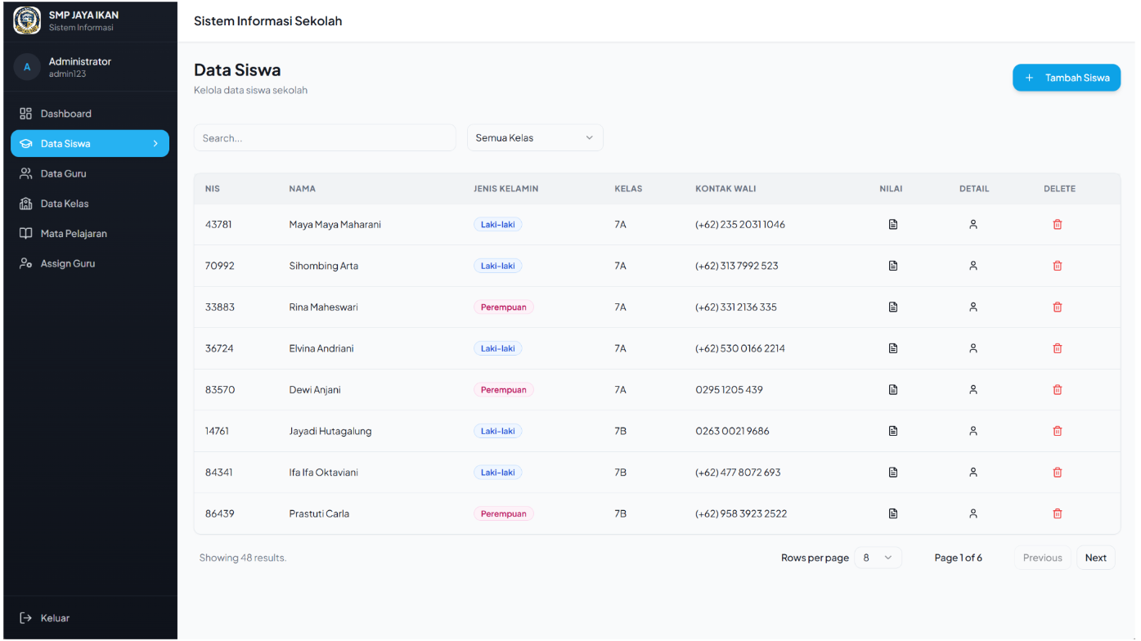Screen dimensions: 1141x641
Task: Click the name Sihombing Arta
Action: click(x=324, y=266)
